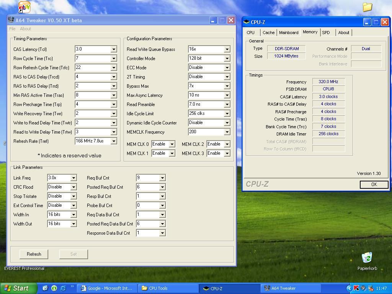The height and width of the screenshot is (294, 392).
Task: Open Row Cycle Time (Trc) dropdown
Action: point(114,59)
